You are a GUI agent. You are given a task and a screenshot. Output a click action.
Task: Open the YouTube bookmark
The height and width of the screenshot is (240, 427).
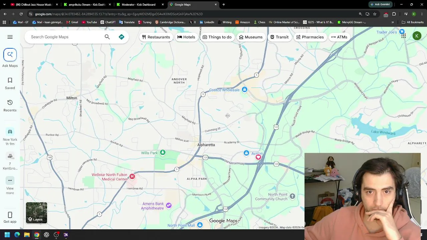pyautogui.click(x=89, y=22)
